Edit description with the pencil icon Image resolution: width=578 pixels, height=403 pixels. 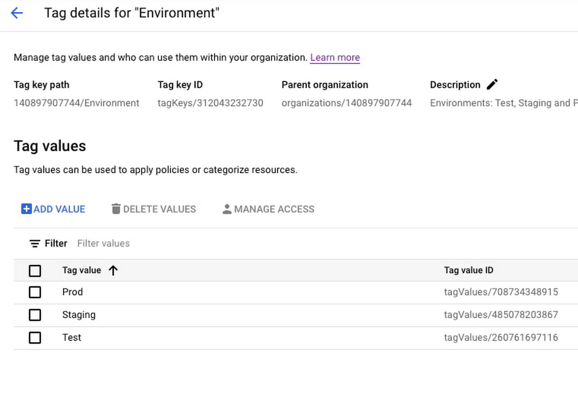[492, 84]
